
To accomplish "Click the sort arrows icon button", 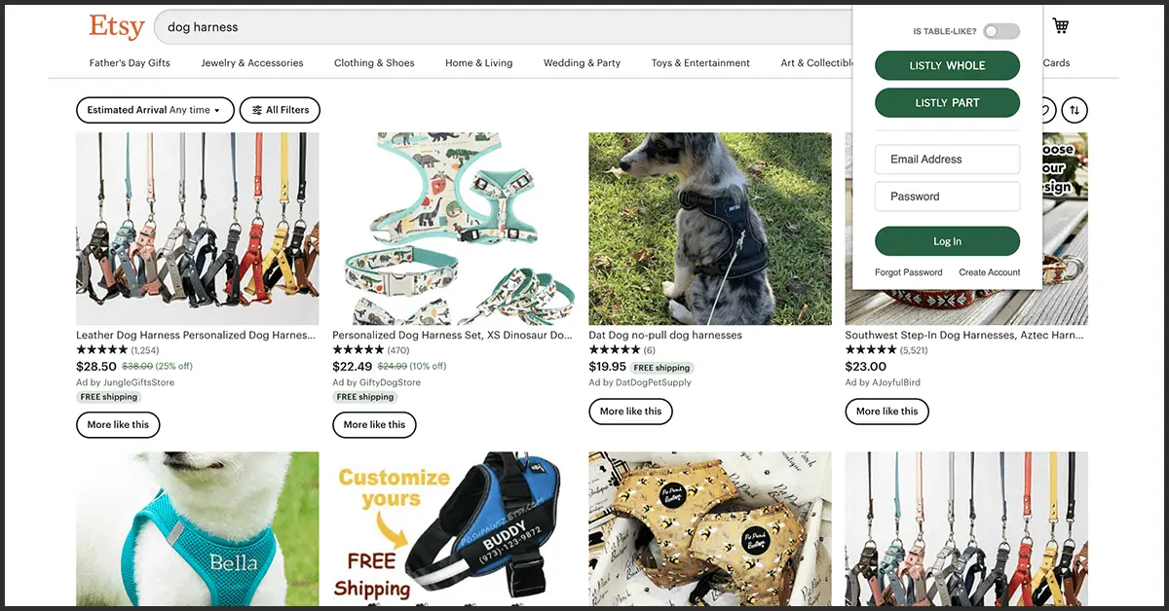I will coord(1075,110).
